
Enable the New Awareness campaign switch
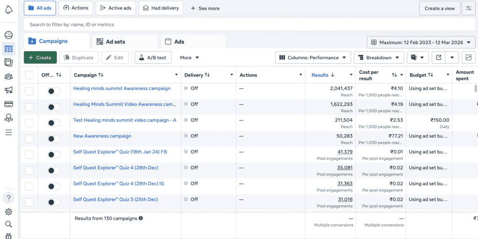tap(54, 139)
